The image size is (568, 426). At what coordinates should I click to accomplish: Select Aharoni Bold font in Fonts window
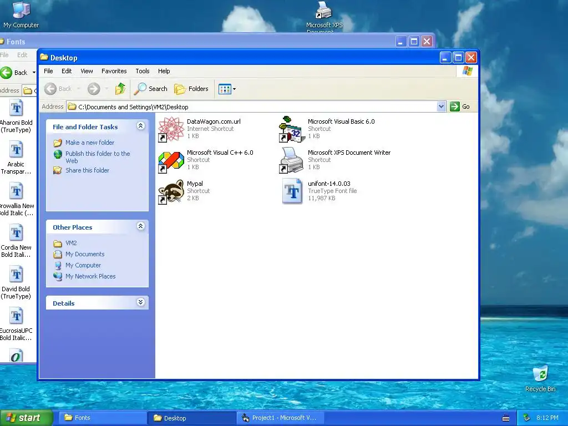tap(16, 116)
